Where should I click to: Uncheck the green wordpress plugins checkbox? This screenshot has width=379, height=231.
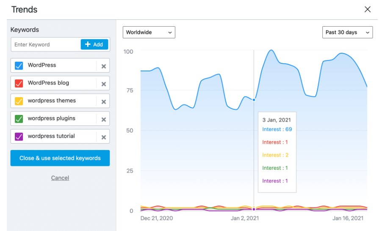pos(19,119)
